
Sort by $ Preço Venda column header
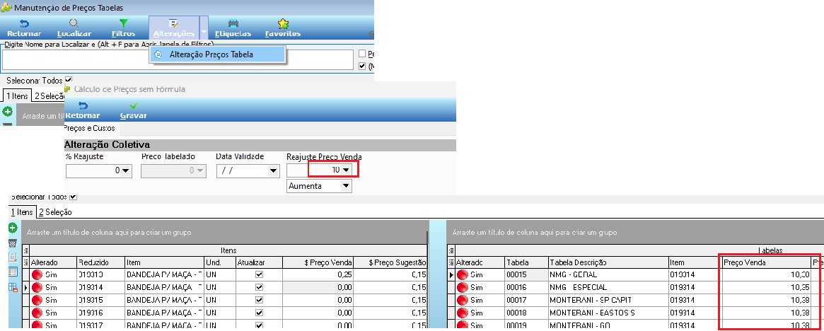[x=318, y=262]
